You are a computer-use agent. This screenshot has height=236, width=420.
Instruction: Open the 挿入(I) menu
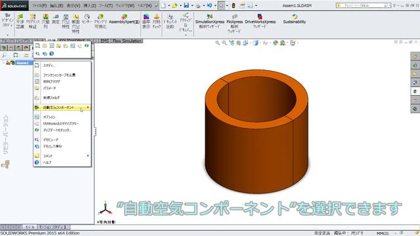[x=90, y=5]
